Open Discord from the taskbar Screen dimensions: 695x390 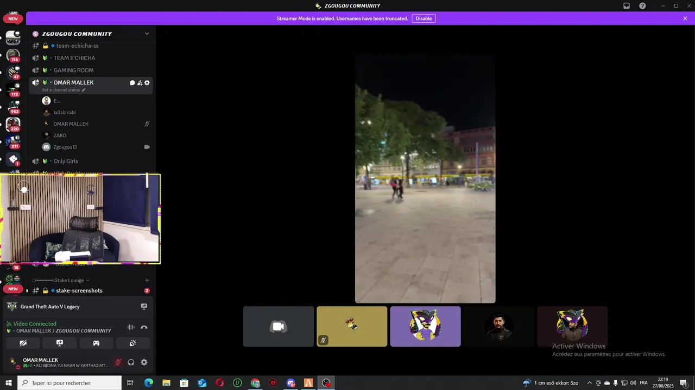(290, 383)
